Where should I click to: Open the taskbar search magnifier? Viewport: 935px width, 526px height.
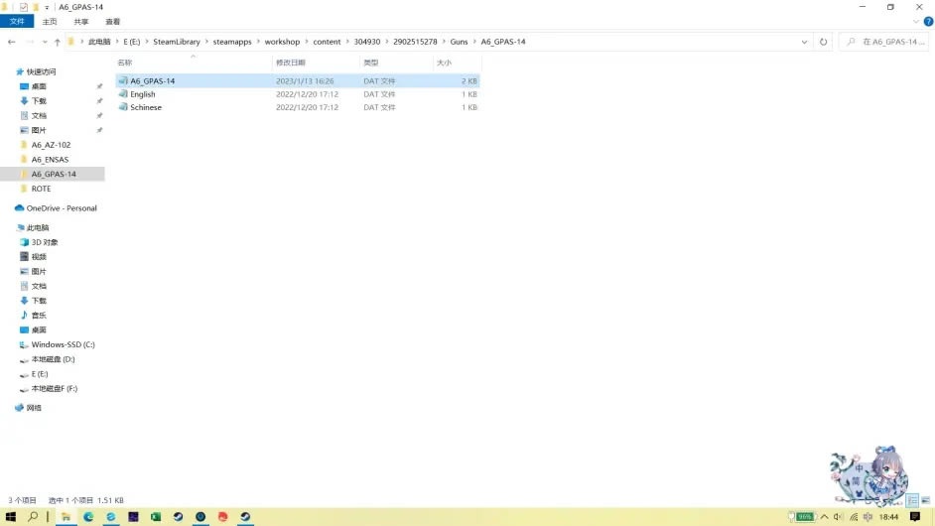(x=33, y=517)
